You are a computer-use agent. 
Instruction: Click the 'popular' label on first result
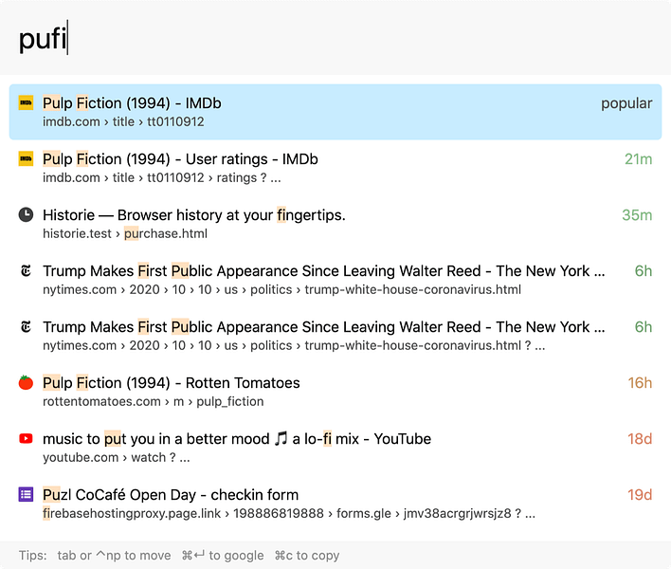[x=626, y=103]
